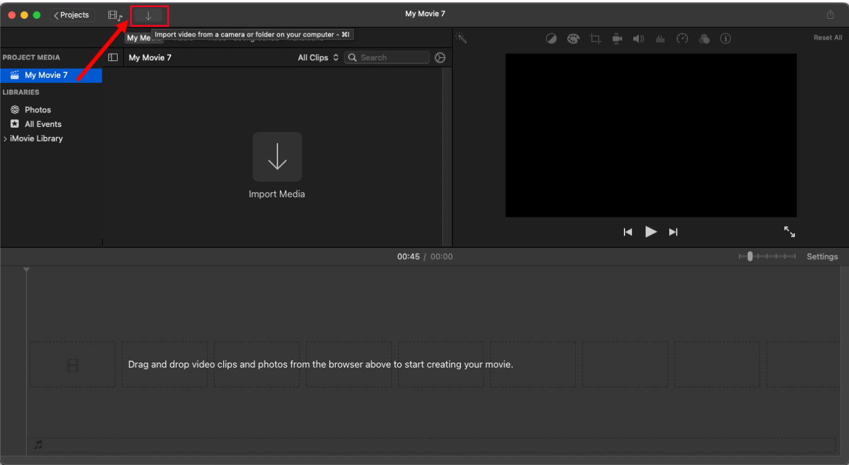This screenshot has width=849, height=465.
Task: Enter fullscreen playback mode
Action: 789,232
